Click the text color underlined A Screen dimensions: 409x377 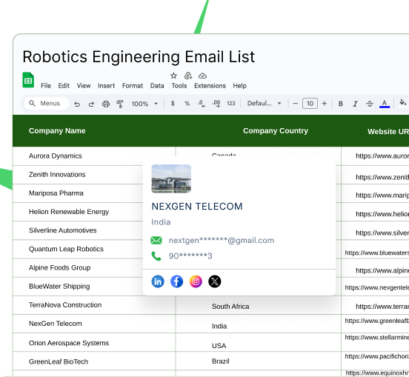pyautogui.click(x=385, y=104)
